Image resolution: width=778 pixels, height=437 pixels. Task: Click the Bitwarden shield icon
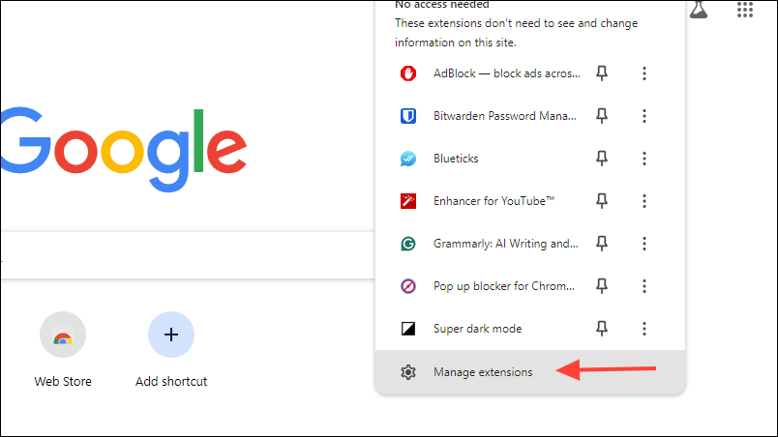[407, 116]
